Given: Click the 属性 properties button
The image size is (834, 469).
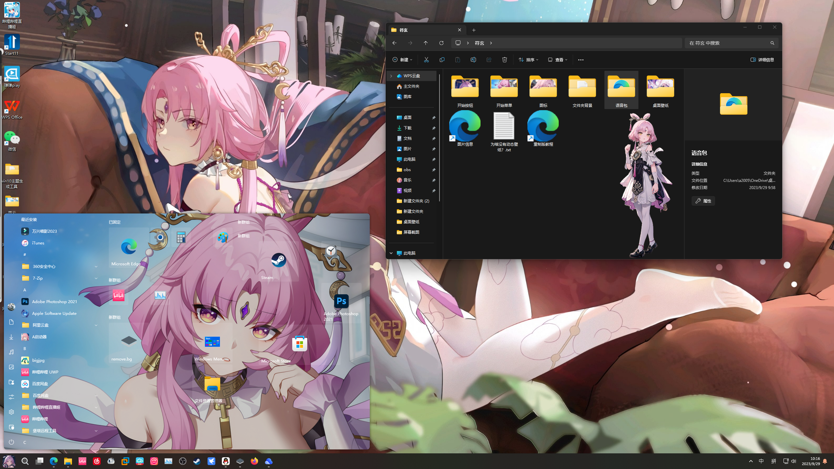Looking at the screenshot, I should point(703,201).
